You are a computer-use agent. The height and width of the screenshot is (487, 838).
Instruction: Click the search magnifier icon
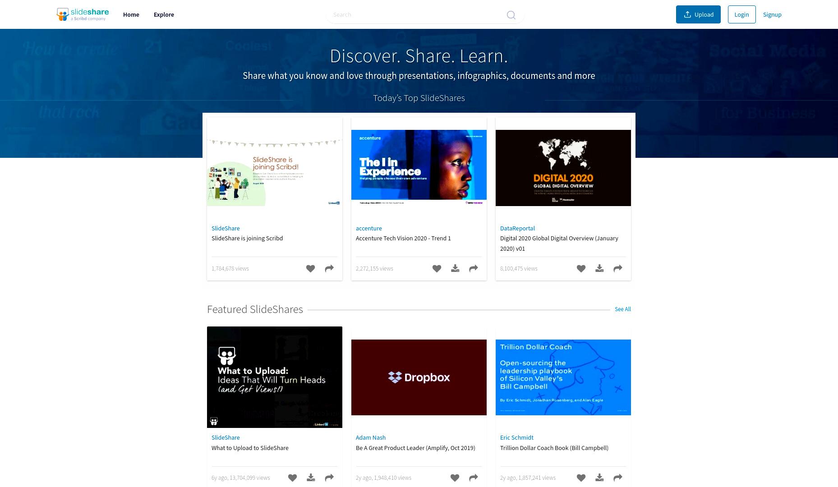(x=511, y=15)
